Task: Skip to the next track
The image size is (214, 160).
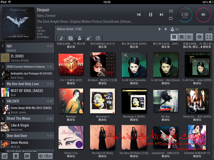Action: point(162,15)
